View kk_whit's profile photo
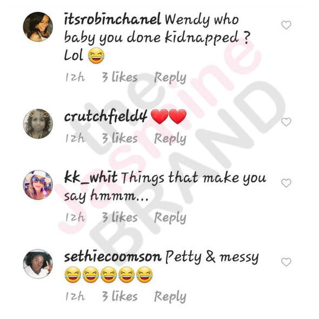Image resolution: width=319 pixels, height=319 pixels. click(x=38, y=185)
